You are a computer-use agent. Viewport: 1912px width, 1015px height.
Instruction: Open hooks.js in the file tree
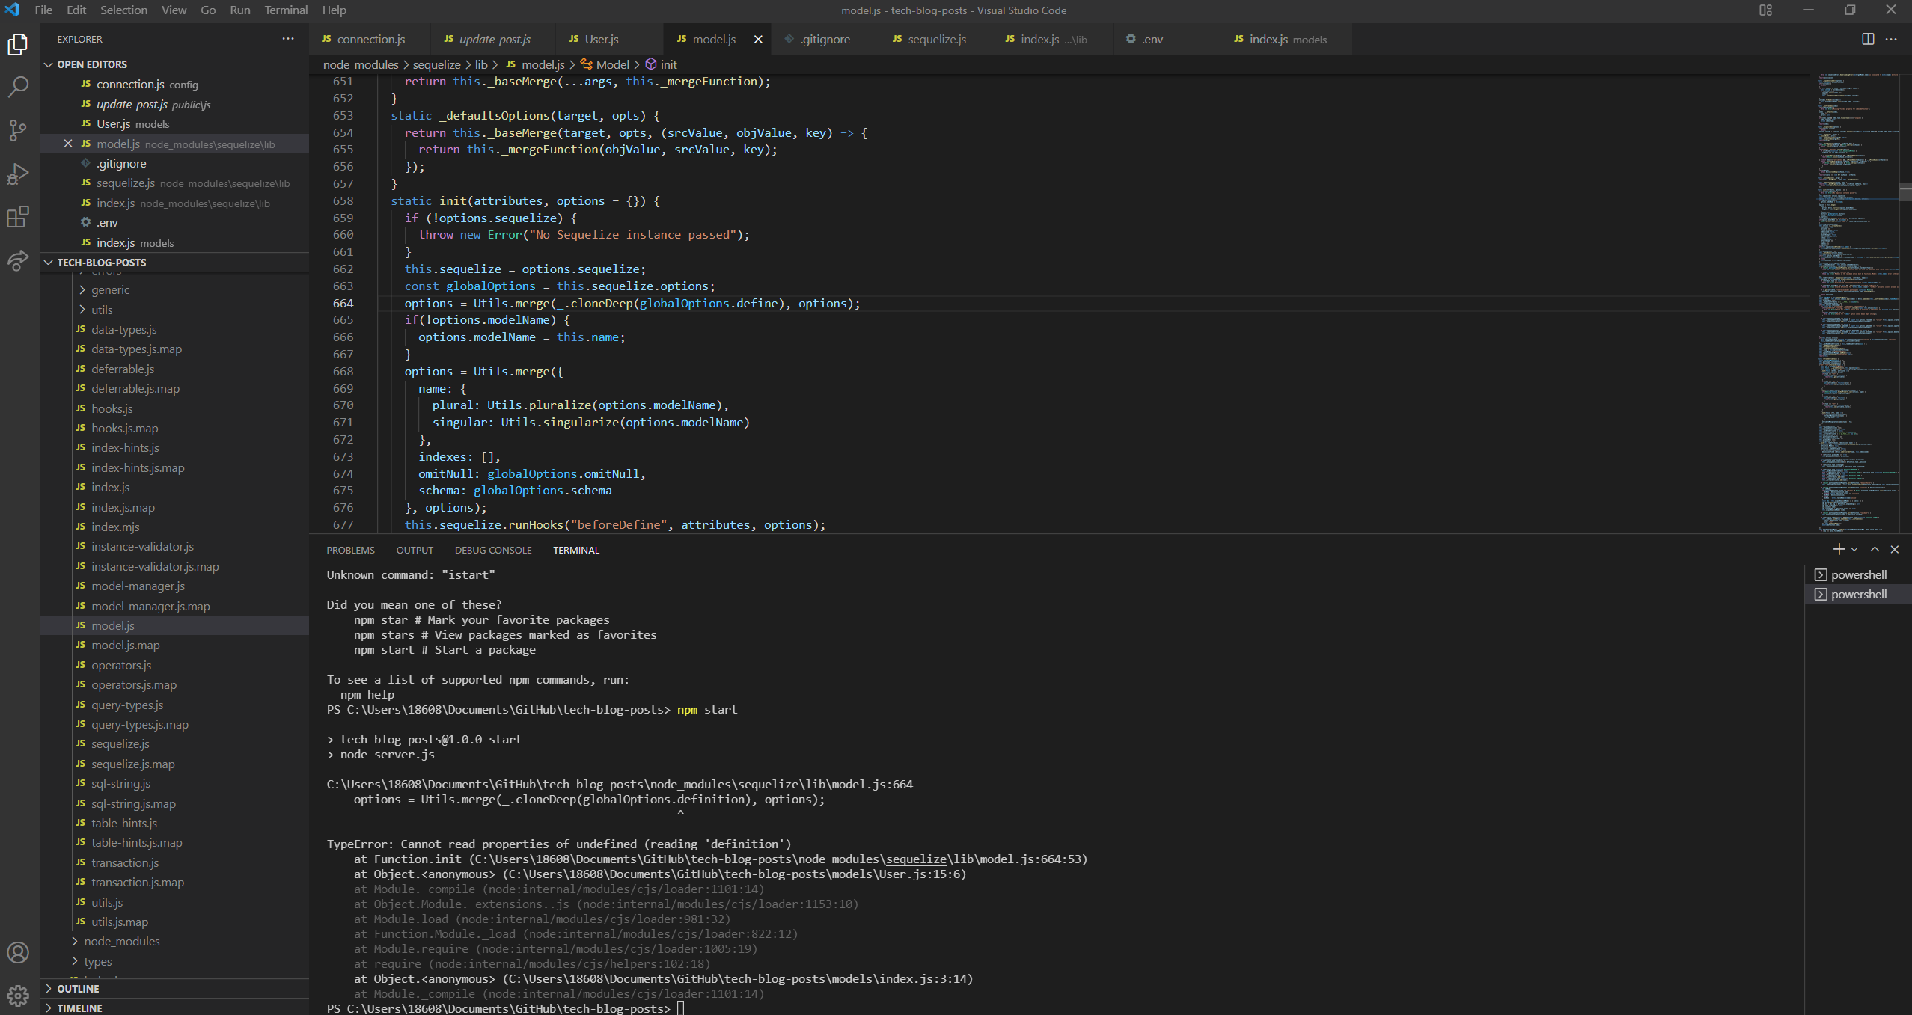tap(112, 408)
